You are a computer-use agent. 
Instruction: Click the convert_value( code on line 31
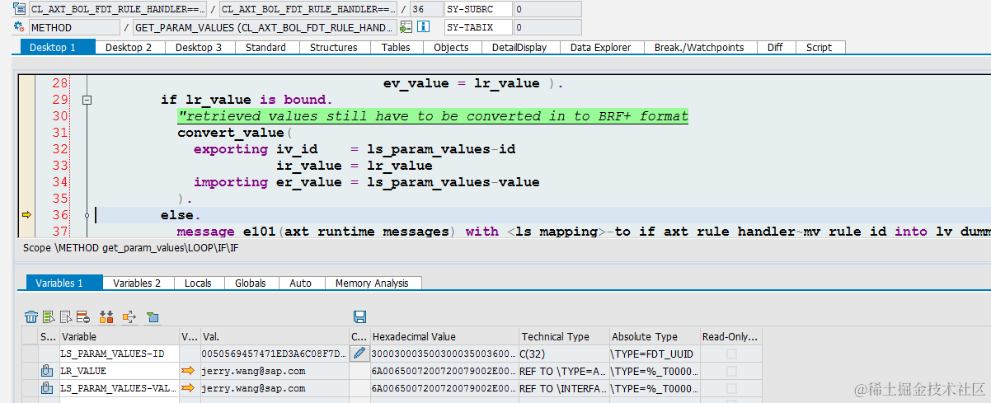(236, 133)
